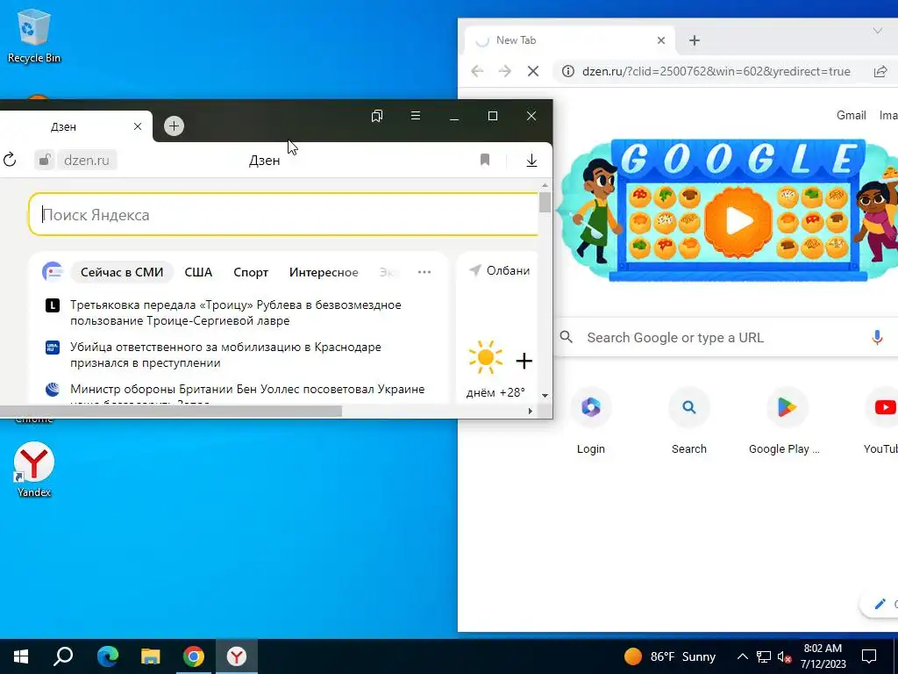898x674 pixels.
Task: Open the Windows Start menu
Action: [21, 656]
